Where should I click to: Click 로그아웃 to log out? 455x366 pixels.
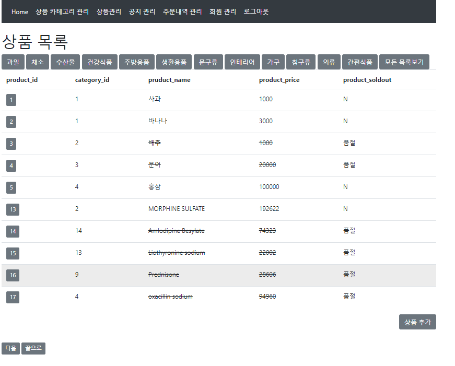coord(256,11)
